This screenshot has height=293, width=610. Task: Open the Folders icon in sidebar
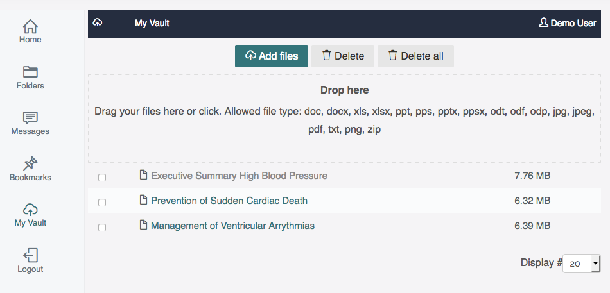[x=30, y=72]
